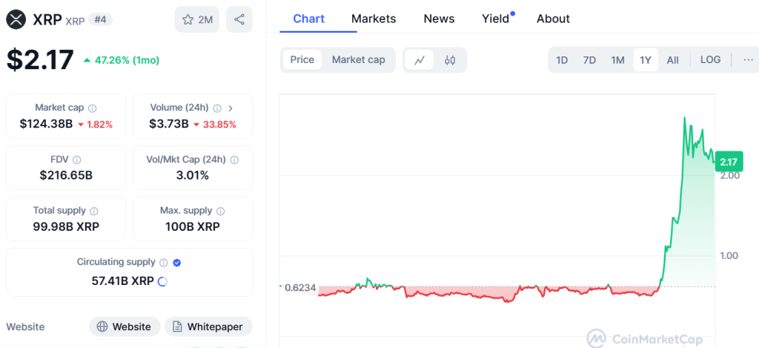Open the Whitepaper button
Viewport: 759px width, 348px height.
click(208, 326)
